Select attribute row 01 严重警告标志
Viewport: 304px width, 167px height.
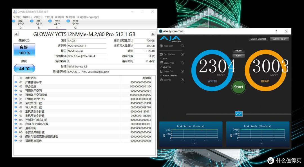tap(83, 82)
